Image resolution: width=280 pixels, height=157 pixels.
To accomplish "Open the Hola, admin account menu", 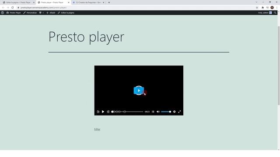I will click(x=265, y=13).
